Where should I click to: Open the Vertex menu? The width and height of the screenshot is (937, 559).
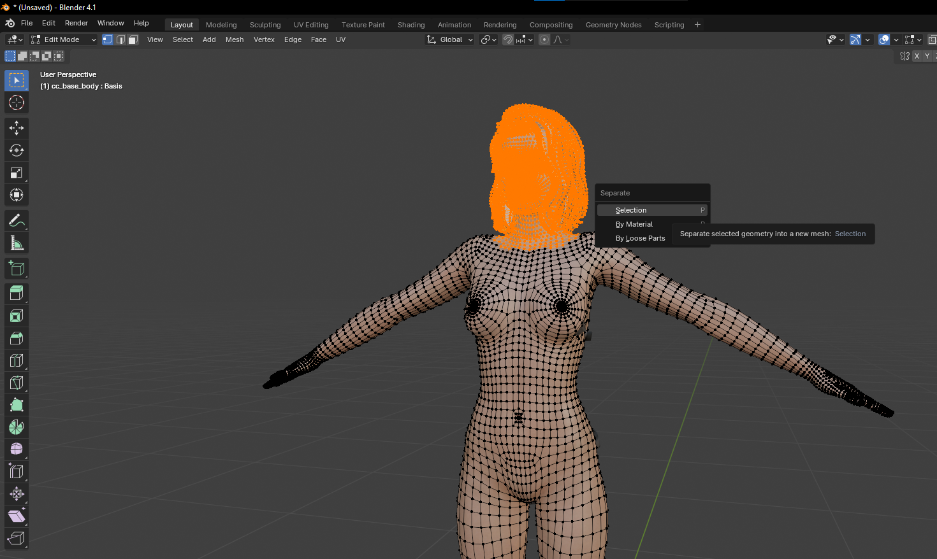[x=264, y=39]
